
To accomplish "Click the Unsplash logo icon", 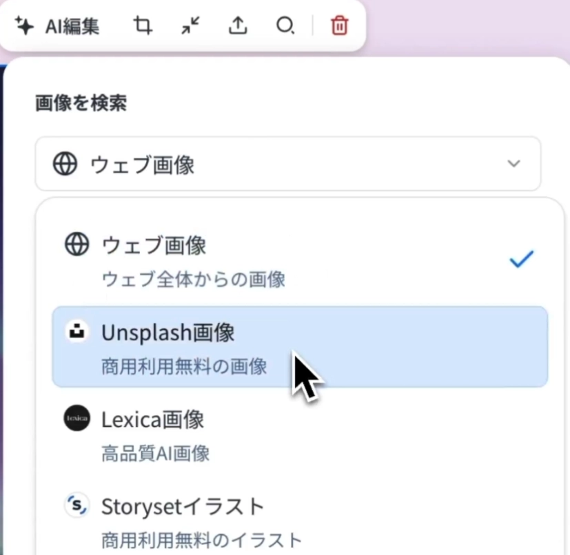I will coord(77,333).
